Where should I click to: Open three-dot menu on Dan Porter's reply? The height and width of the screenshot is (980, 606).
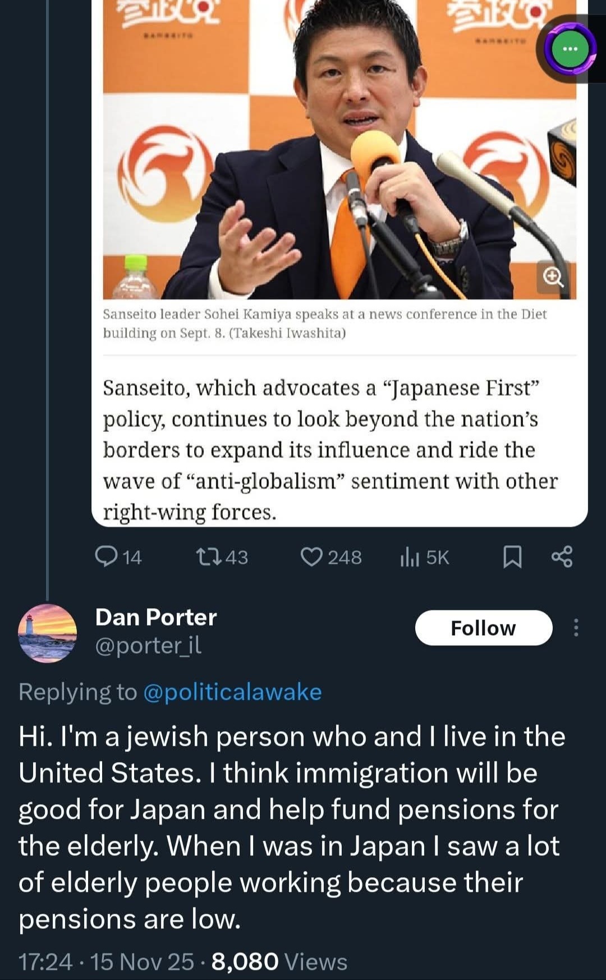tap(576, 627)
